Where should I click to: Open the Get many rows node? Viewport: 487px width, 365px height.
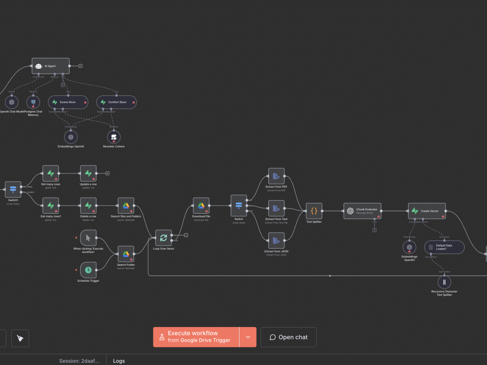click(51, 173)
